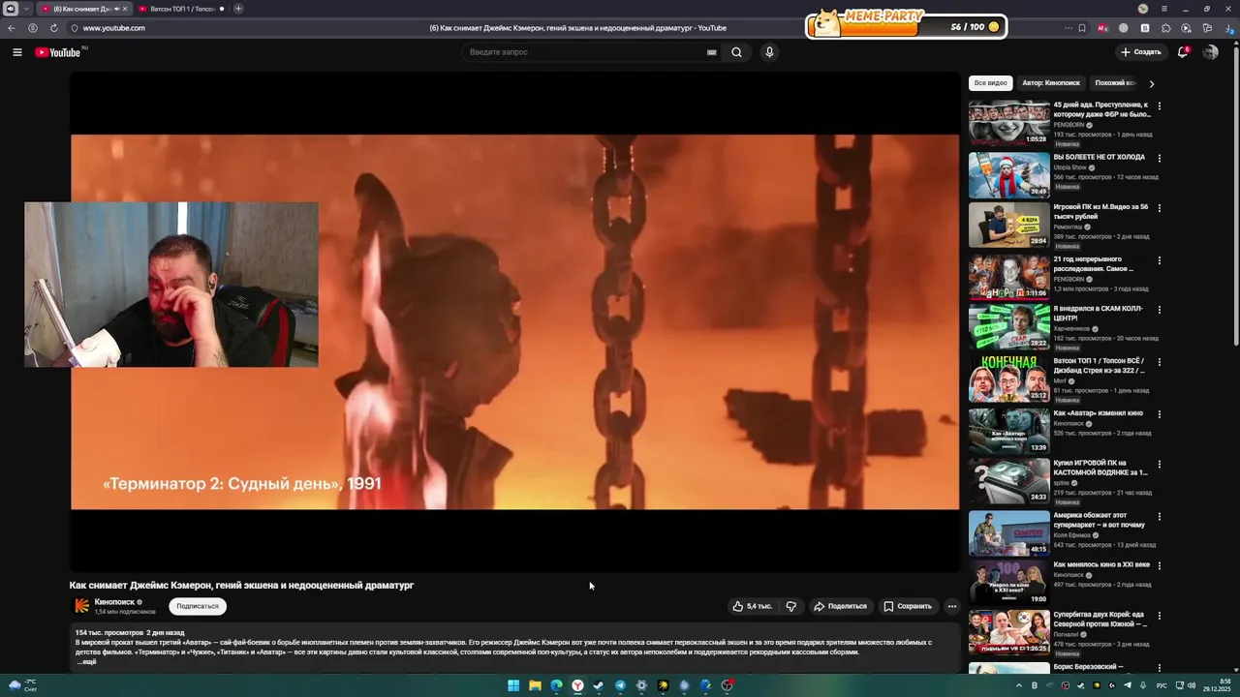The width and height of the screenshot is (1240, 697).
Task: Open 'Ватсон ТОП 1 / Топсон ВСЁ' thumbnail
Action: [1009, 379]
